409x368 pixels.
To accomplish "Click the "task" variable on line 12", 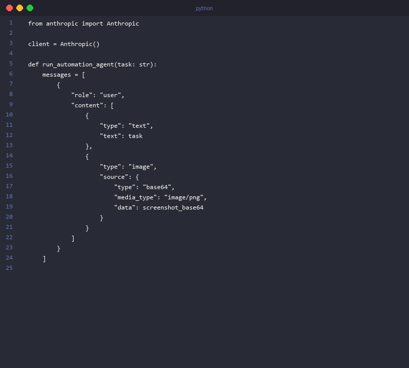I will coord(135,136).
